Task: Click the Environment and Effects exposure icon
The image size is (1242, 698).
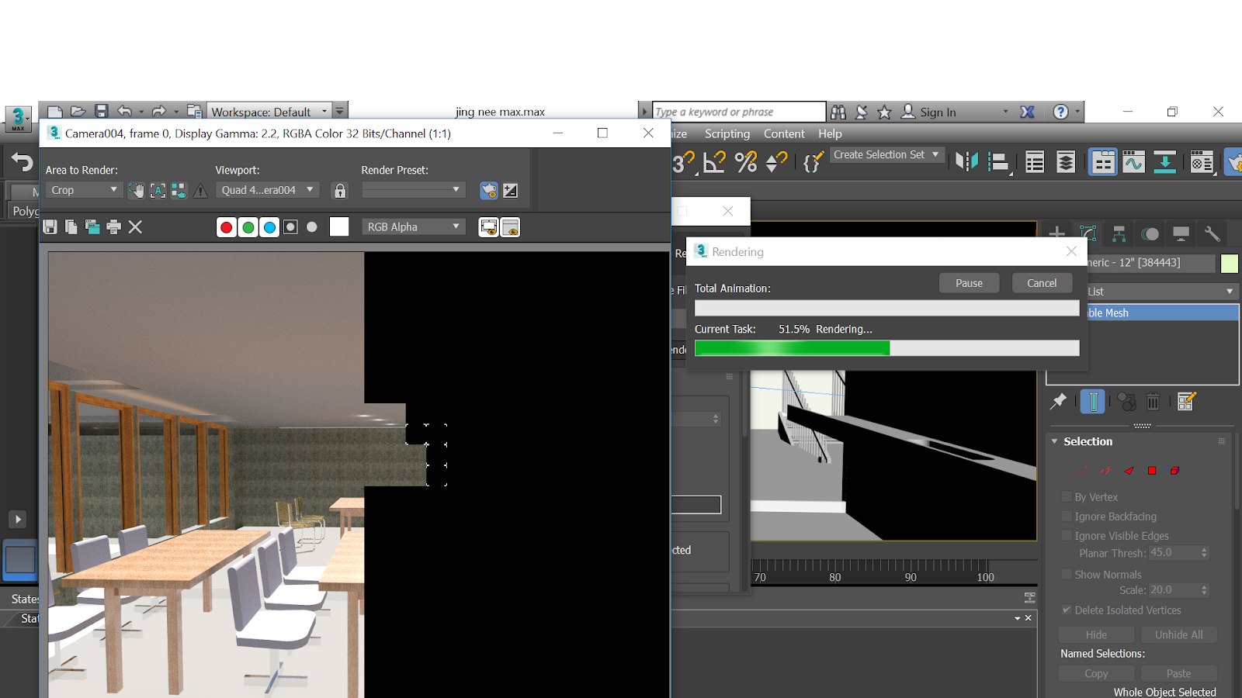Action: click(x=510, y=190)
